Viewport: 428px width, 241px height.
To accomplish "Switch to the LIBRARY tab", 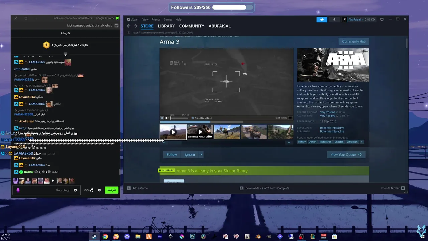I will point(167,26).
